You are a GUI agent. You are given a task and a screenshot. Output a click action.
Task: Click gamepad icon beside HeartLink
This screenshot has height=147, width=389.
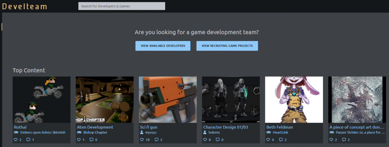[x=269, y=132]
